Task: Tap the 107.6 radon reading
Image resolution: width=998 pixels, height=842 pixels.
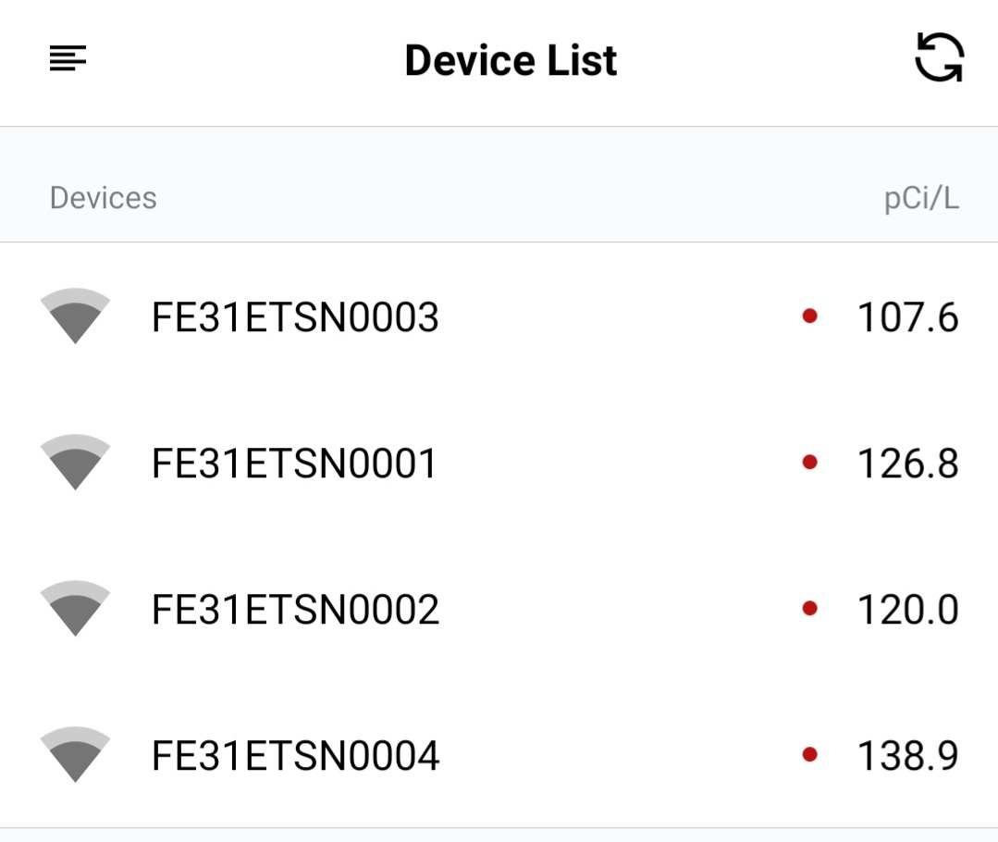Action: [x=907, y=317]
